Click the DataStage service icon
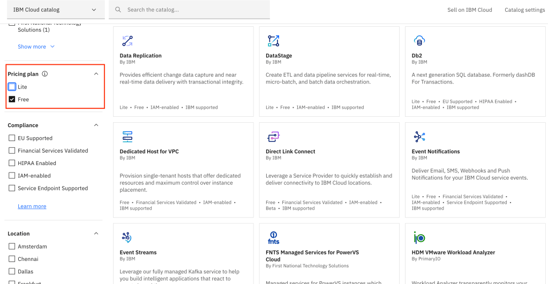Viewport: 548px width, 284px height. pos(273,41)
